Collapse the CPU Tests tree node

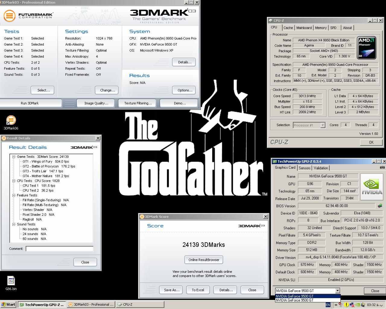(x=14, y=181)
